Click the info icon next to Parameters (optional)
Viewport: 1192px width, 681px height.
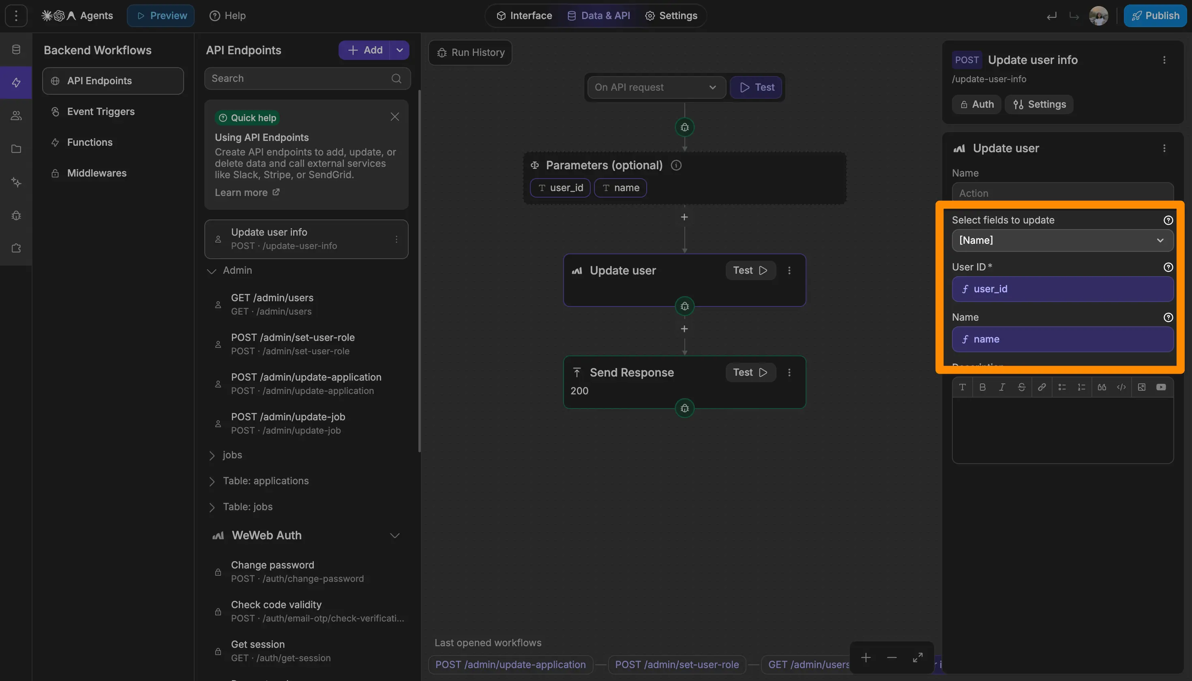[676, 165]
